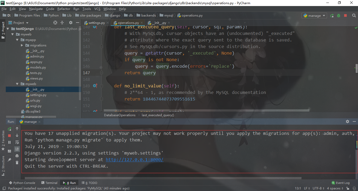Viewport: 358px width, 191px height.
Task: Expand the migrations folder
Action: pyautogui.click(x=22, y=45)
